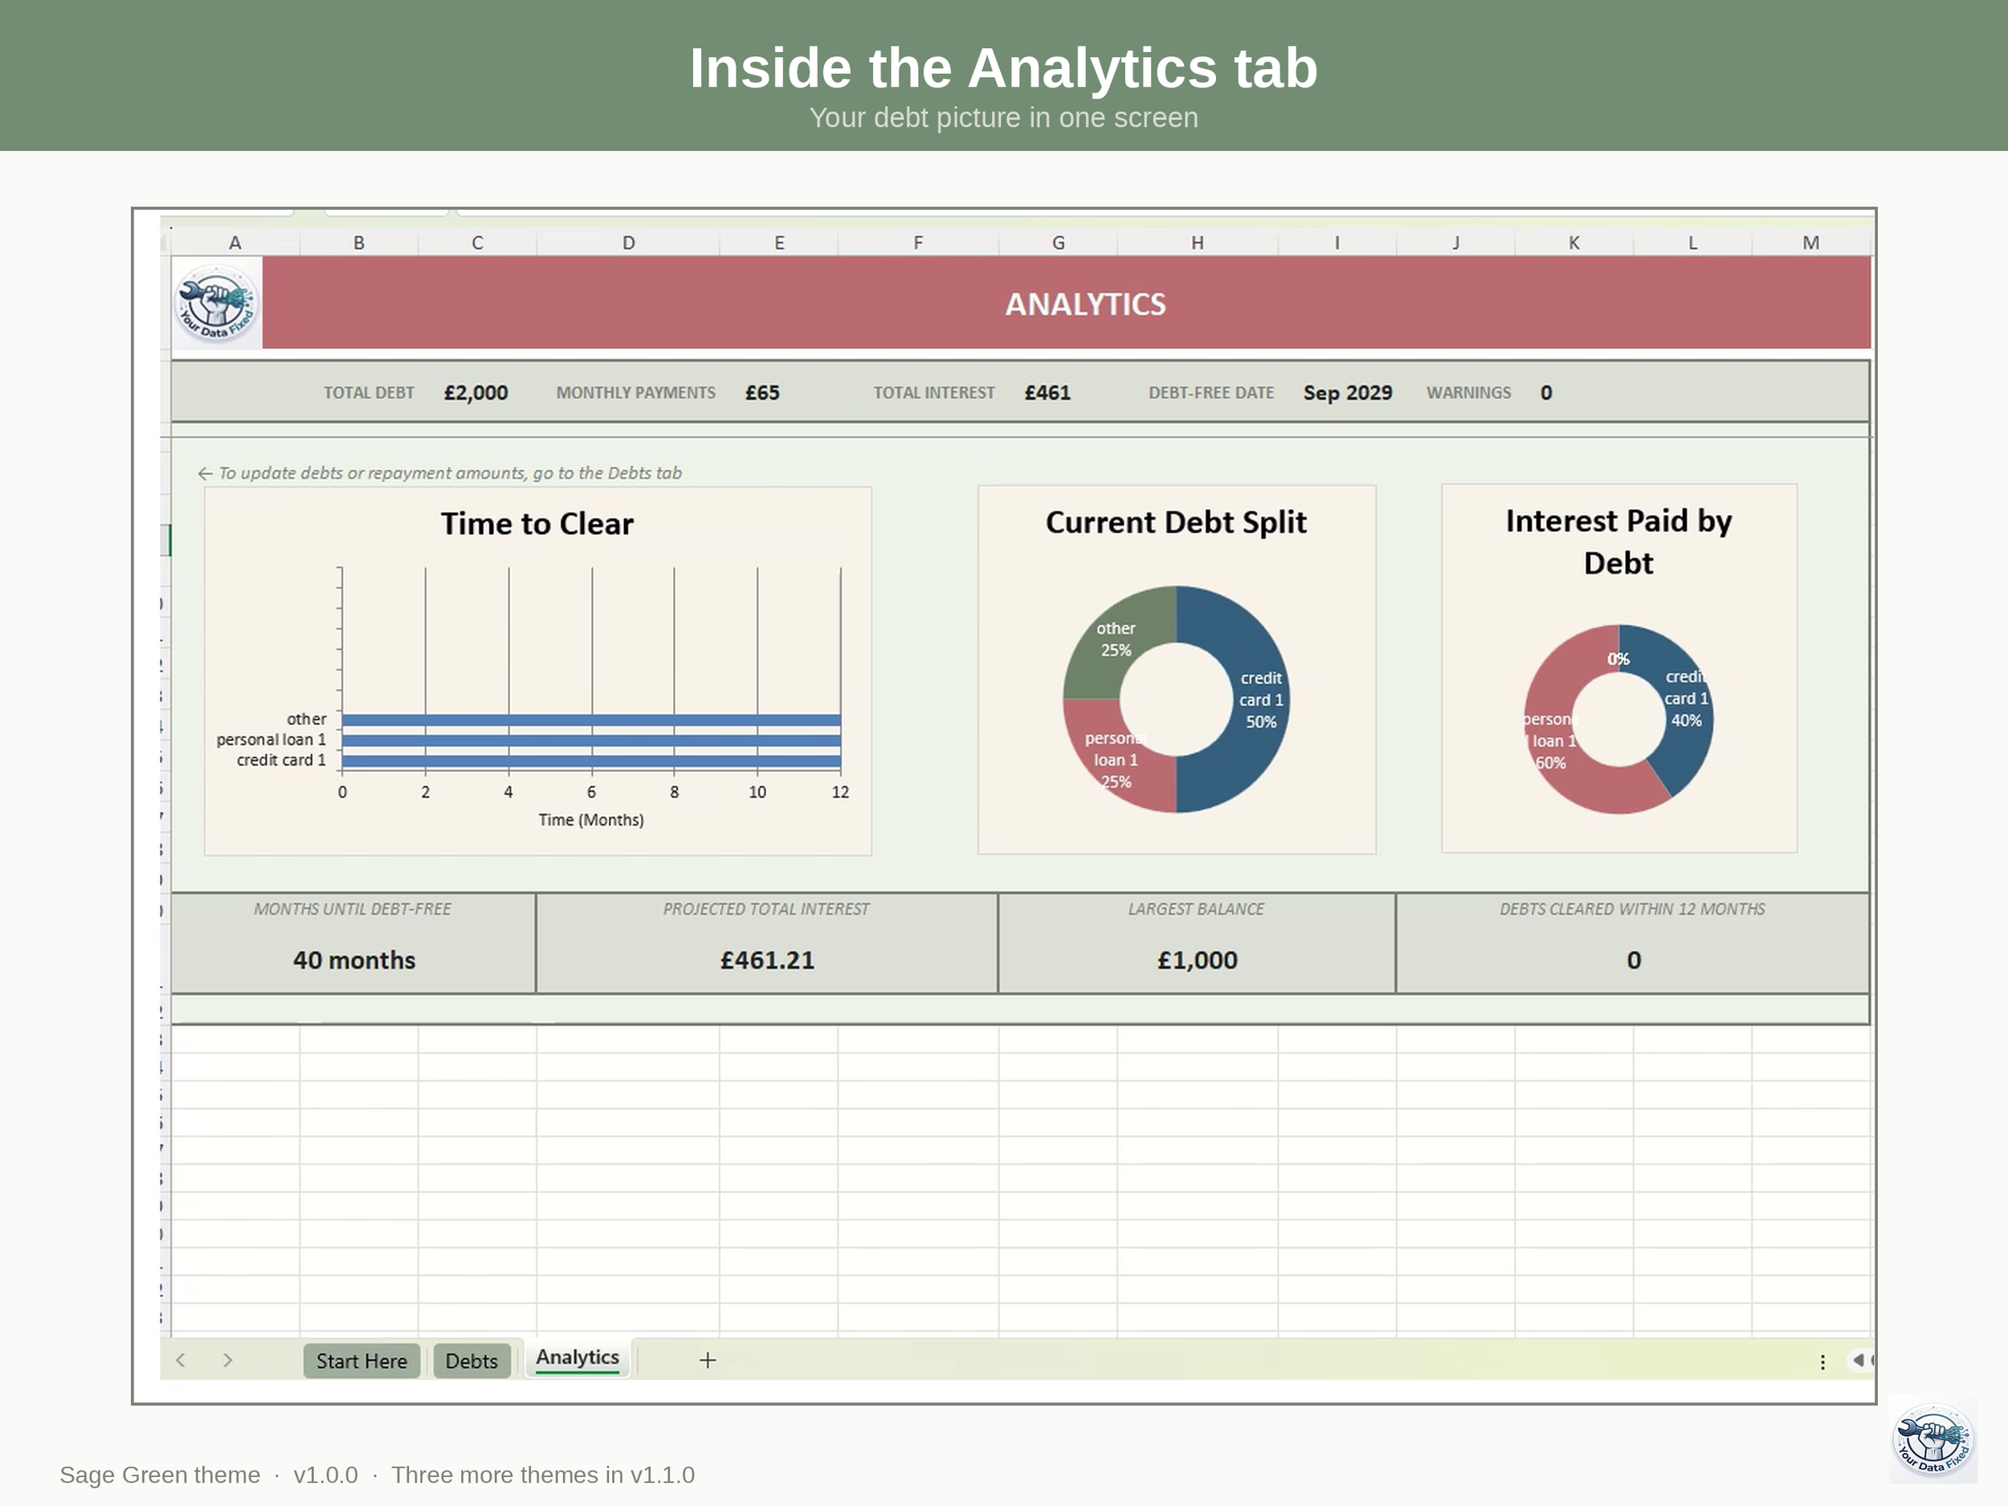The image size is (2008, 1506).
Task: Click the 'other' bar in Time to Clear
Action: [x=591, y=720]
